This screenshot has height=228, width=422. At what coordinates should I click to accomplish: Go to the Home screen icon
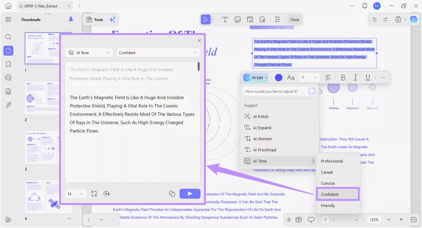[8, 6]
